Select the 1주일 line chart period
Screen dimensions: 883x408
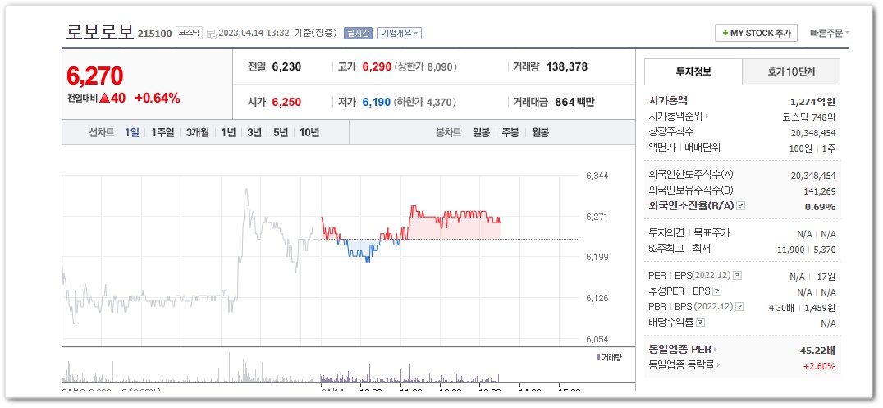[x=162, y=133]
